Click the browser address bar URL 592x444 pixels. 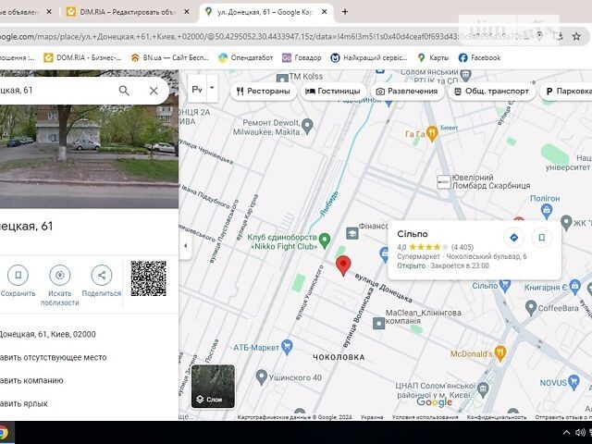[x=265, y=37]
